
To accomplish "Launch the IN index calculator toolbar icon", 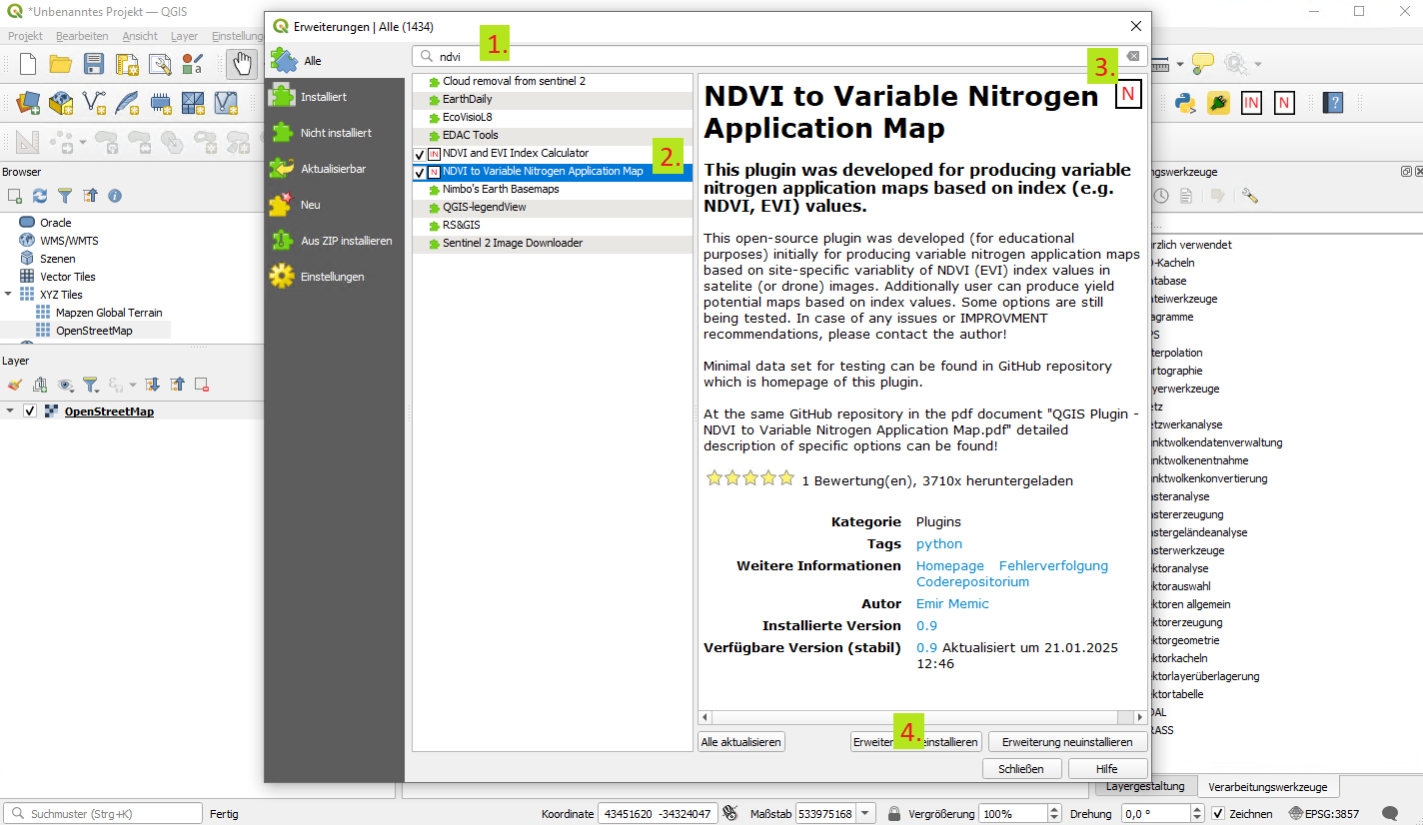I will pyautogui.click(x=1251, y=102).
